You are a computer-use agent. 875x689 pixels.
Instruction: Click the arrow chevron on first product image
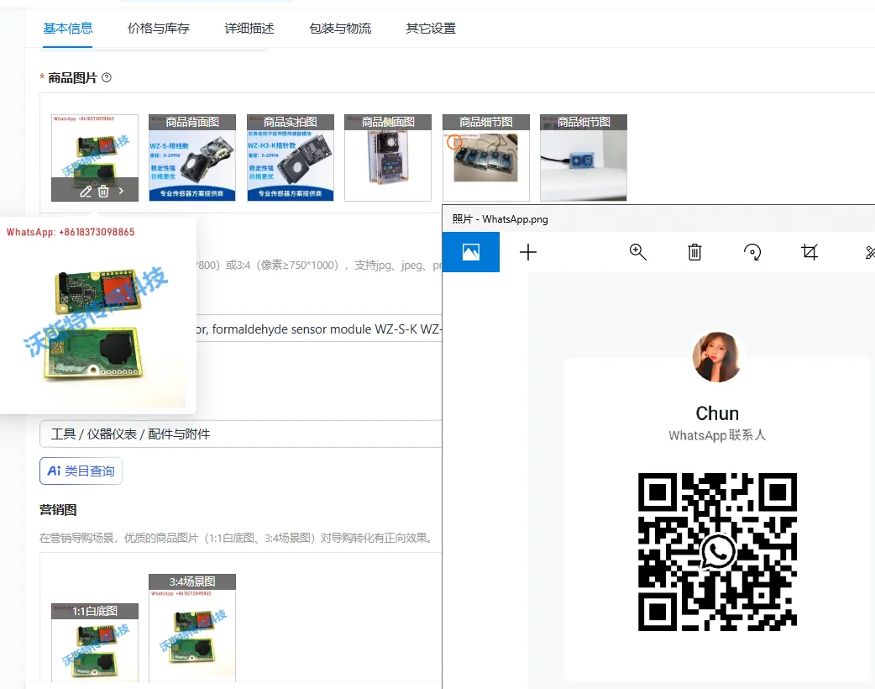click(x=121, y=192)
